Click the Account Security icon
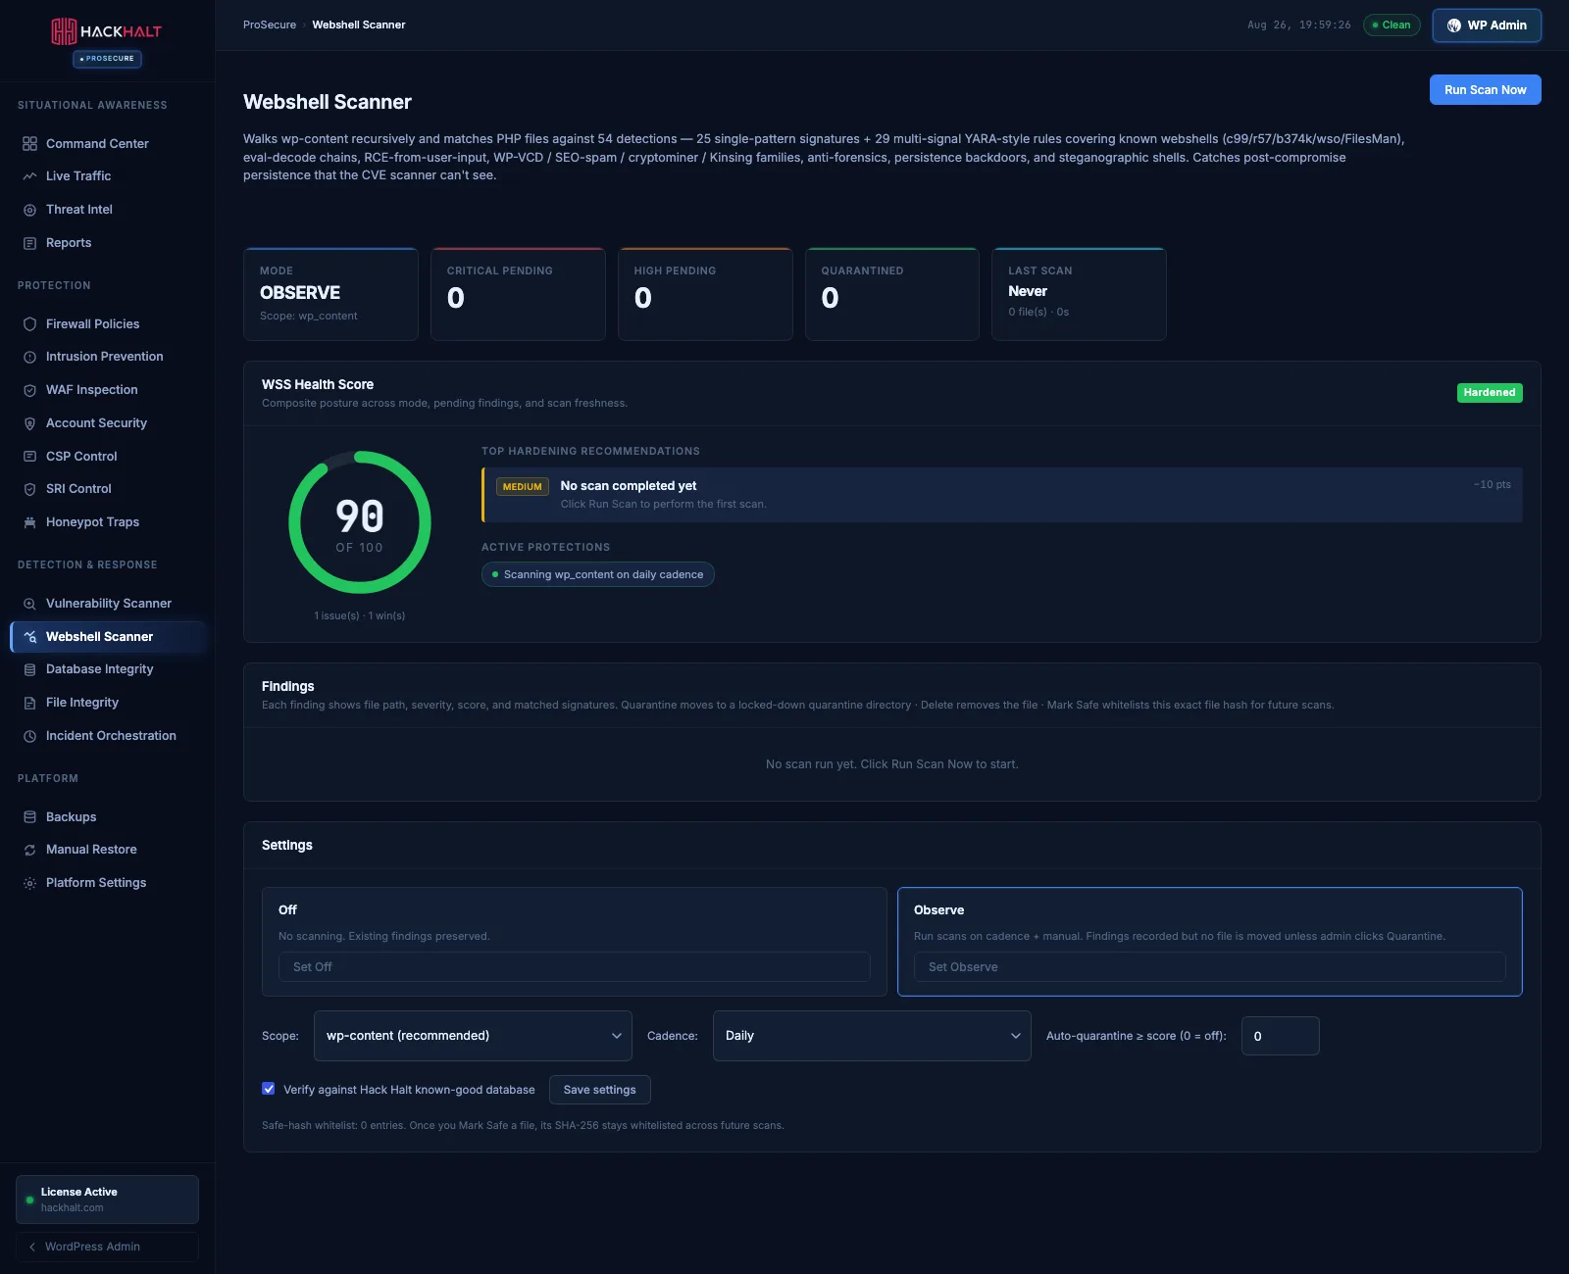The height and width of the screenshot is (1274, 1569). coord(29,423)
